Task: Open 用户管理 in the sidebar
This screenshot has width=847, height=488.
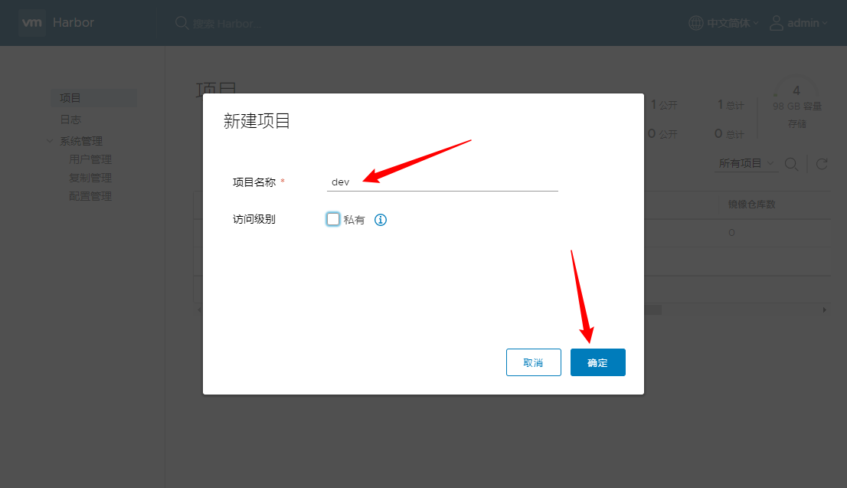Action: click(x=90, y=159)
